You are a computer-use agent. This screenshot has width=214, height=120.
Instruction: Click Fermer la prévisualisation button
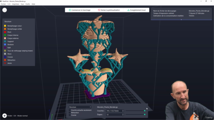point(109,10)
